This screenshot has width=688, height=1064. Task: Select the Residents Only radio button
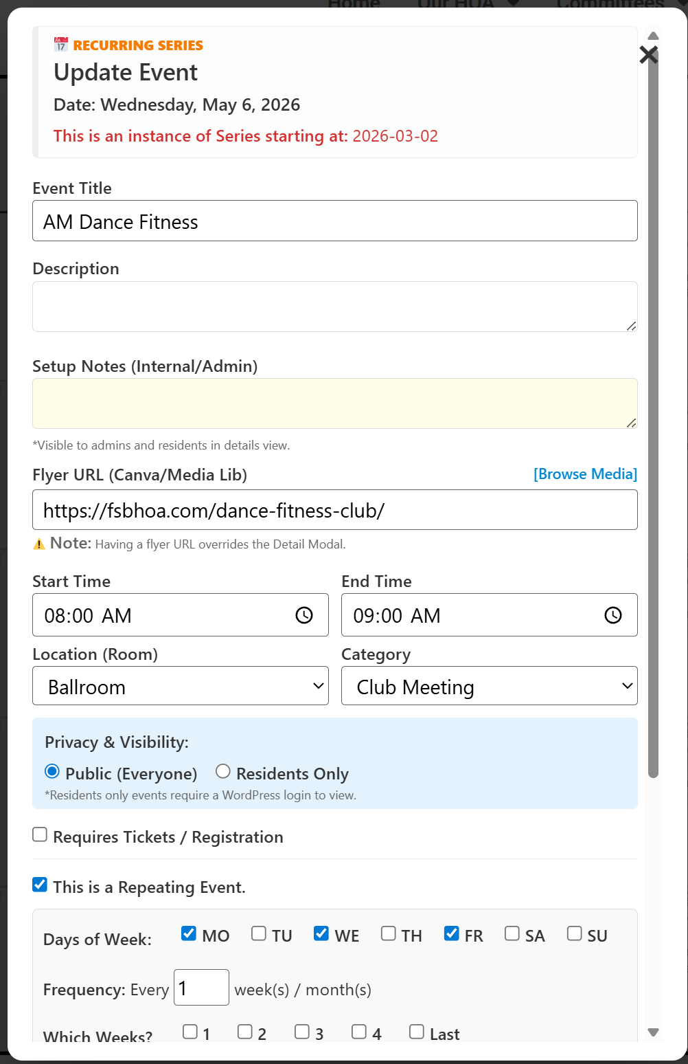(x=222, y=771)
